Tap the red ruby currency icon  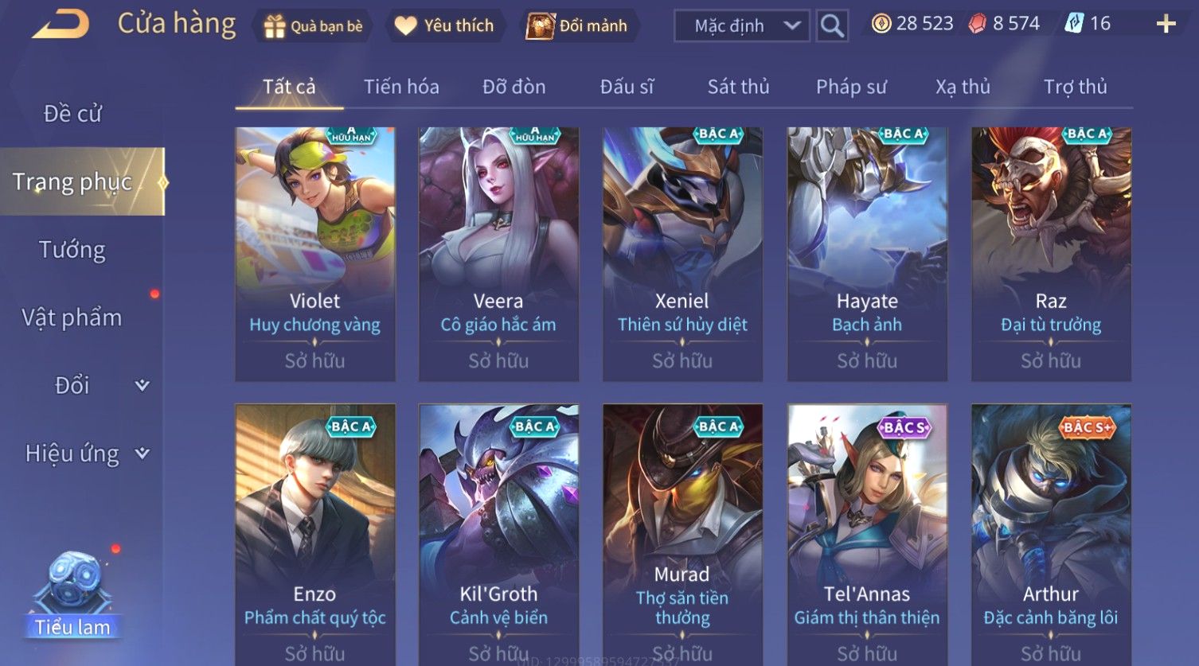click(977, 24)
